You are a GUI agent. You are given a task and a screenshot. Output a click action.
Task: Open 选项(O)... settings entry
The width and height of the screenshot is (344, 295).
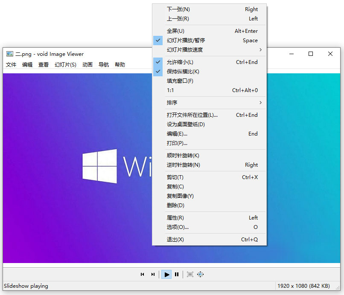[x=179, y=227]
